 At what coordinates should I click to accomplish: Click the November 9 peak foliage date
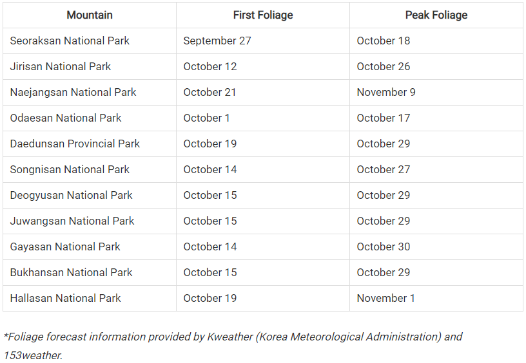[386, 92]
